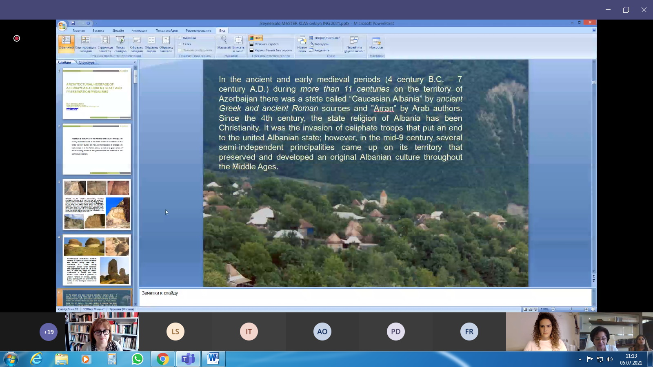The height and width of the screenshot is (367, 653).
Task: Click normal view icon in status bar
Action: tap(525, 309)
